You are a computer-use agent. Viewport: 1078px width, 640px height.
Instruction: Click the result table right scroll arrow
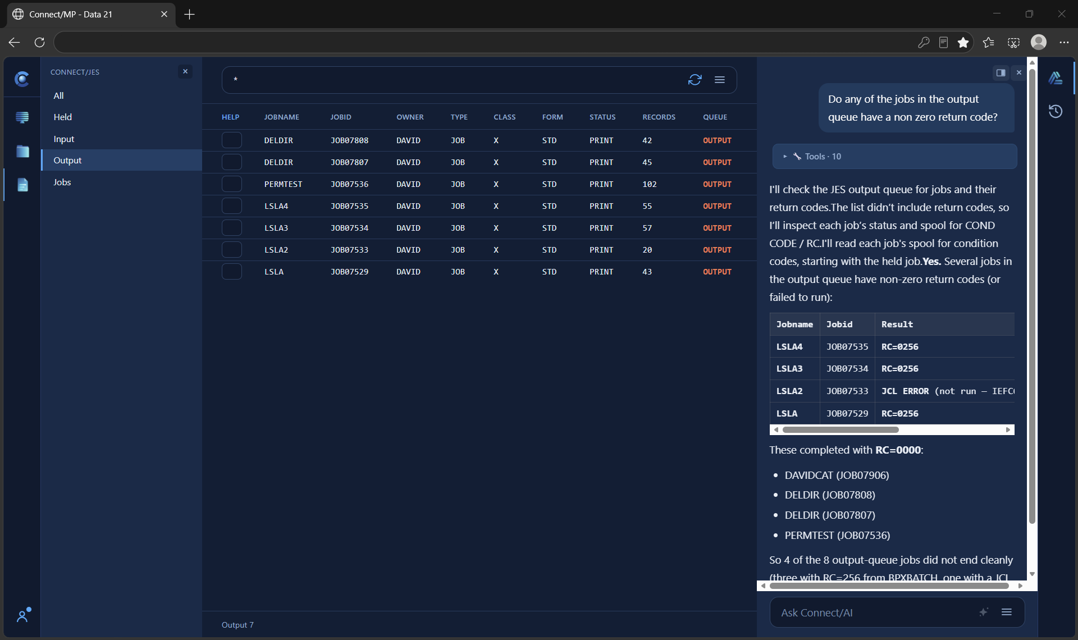click(x=1008, y=430)
